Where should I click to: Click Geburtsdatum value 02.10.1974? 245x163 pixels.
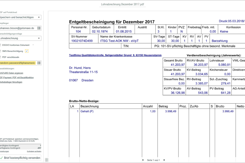tap(100, 32)
